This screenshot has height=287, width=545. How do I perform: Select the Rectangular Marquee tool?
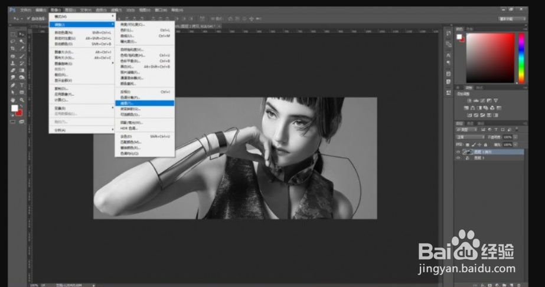tap(13, 34)
